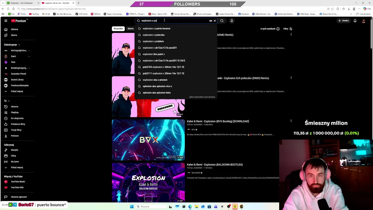Open the notifications bell
Viewport: 373px width, 210px height.
tap(355, 21)
